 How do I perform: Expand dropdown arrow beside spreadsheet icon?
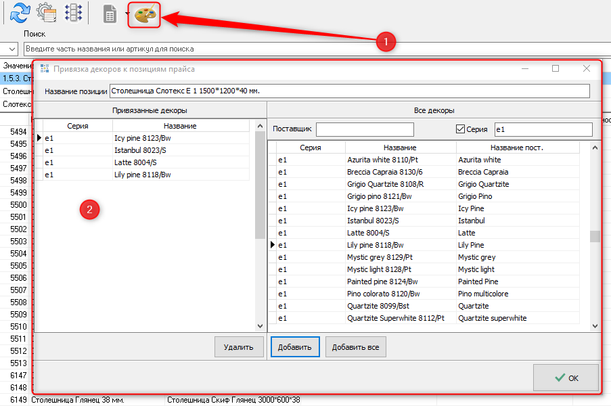127,14
